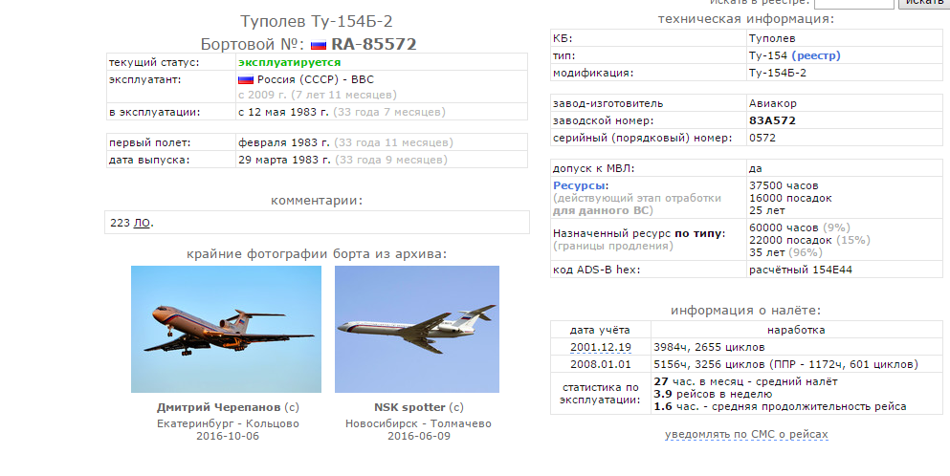This screenshot has height=476, width=950.
Task: Select the serial number 83A572
Action: (x=772, y=120)
